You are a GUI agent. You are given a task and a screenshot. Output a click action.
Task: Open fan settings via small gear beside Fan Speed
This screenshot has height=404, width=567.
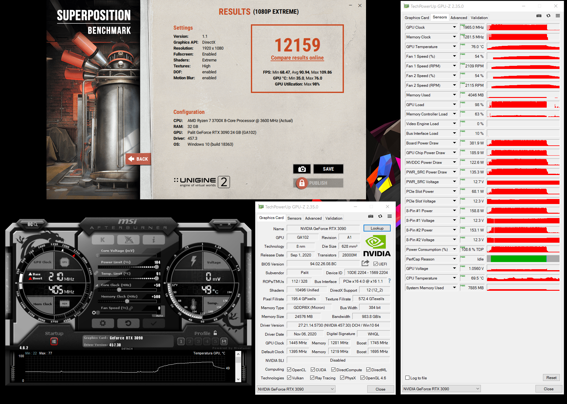click(x=94, y=312)
